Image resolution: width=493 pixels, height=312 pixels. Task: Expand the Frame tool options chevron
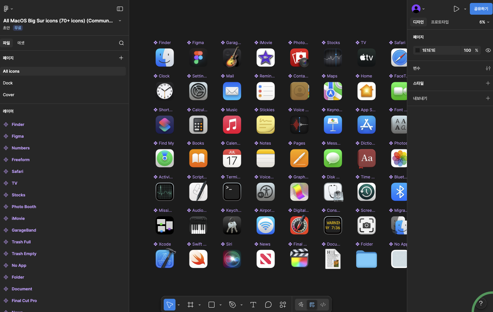tap(200, 305)
